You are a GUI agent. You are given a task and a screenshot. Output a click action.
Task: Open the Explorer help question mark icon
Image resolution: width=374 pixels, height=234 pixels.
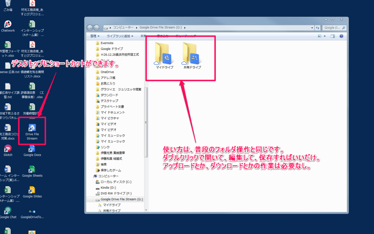[x=341, y=36]
